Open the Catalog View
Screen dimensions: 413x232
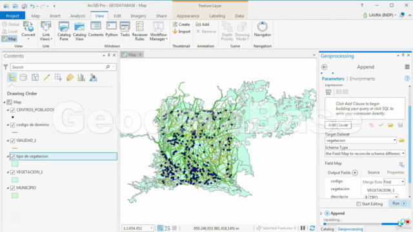79,31
